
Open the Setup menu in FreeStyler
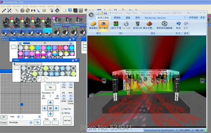(x=25, y=6)
